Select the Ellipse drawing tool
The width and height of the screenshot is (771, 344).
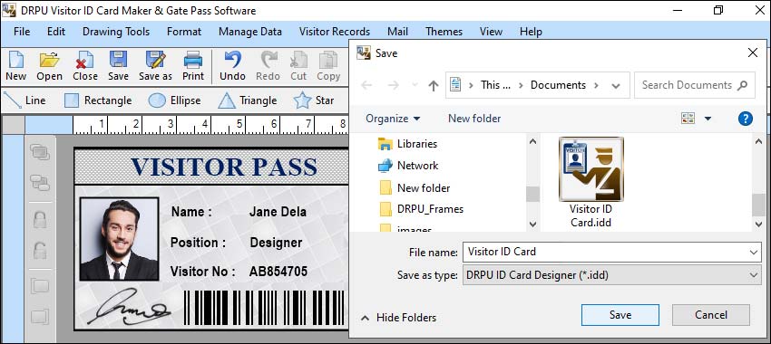pos(174,100)
